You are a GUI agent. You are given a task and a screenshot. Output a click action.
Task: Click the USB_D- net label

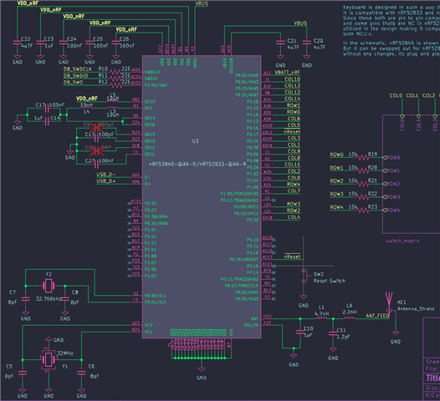[x=106, y=175]
